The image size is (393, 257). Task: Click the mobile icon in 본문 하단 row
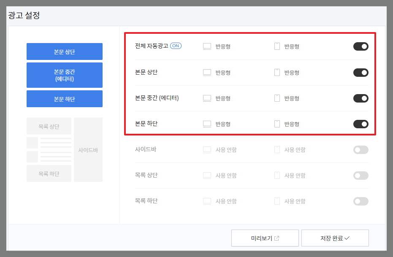(x=277, y=124)
